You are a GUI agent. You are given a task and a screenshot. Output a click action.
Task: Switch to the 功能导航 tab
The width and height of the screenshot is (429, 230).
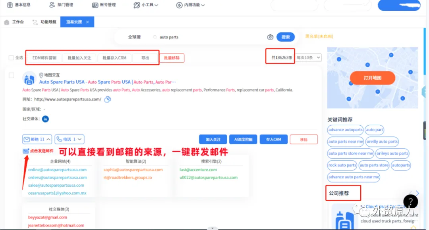[44, 22]
